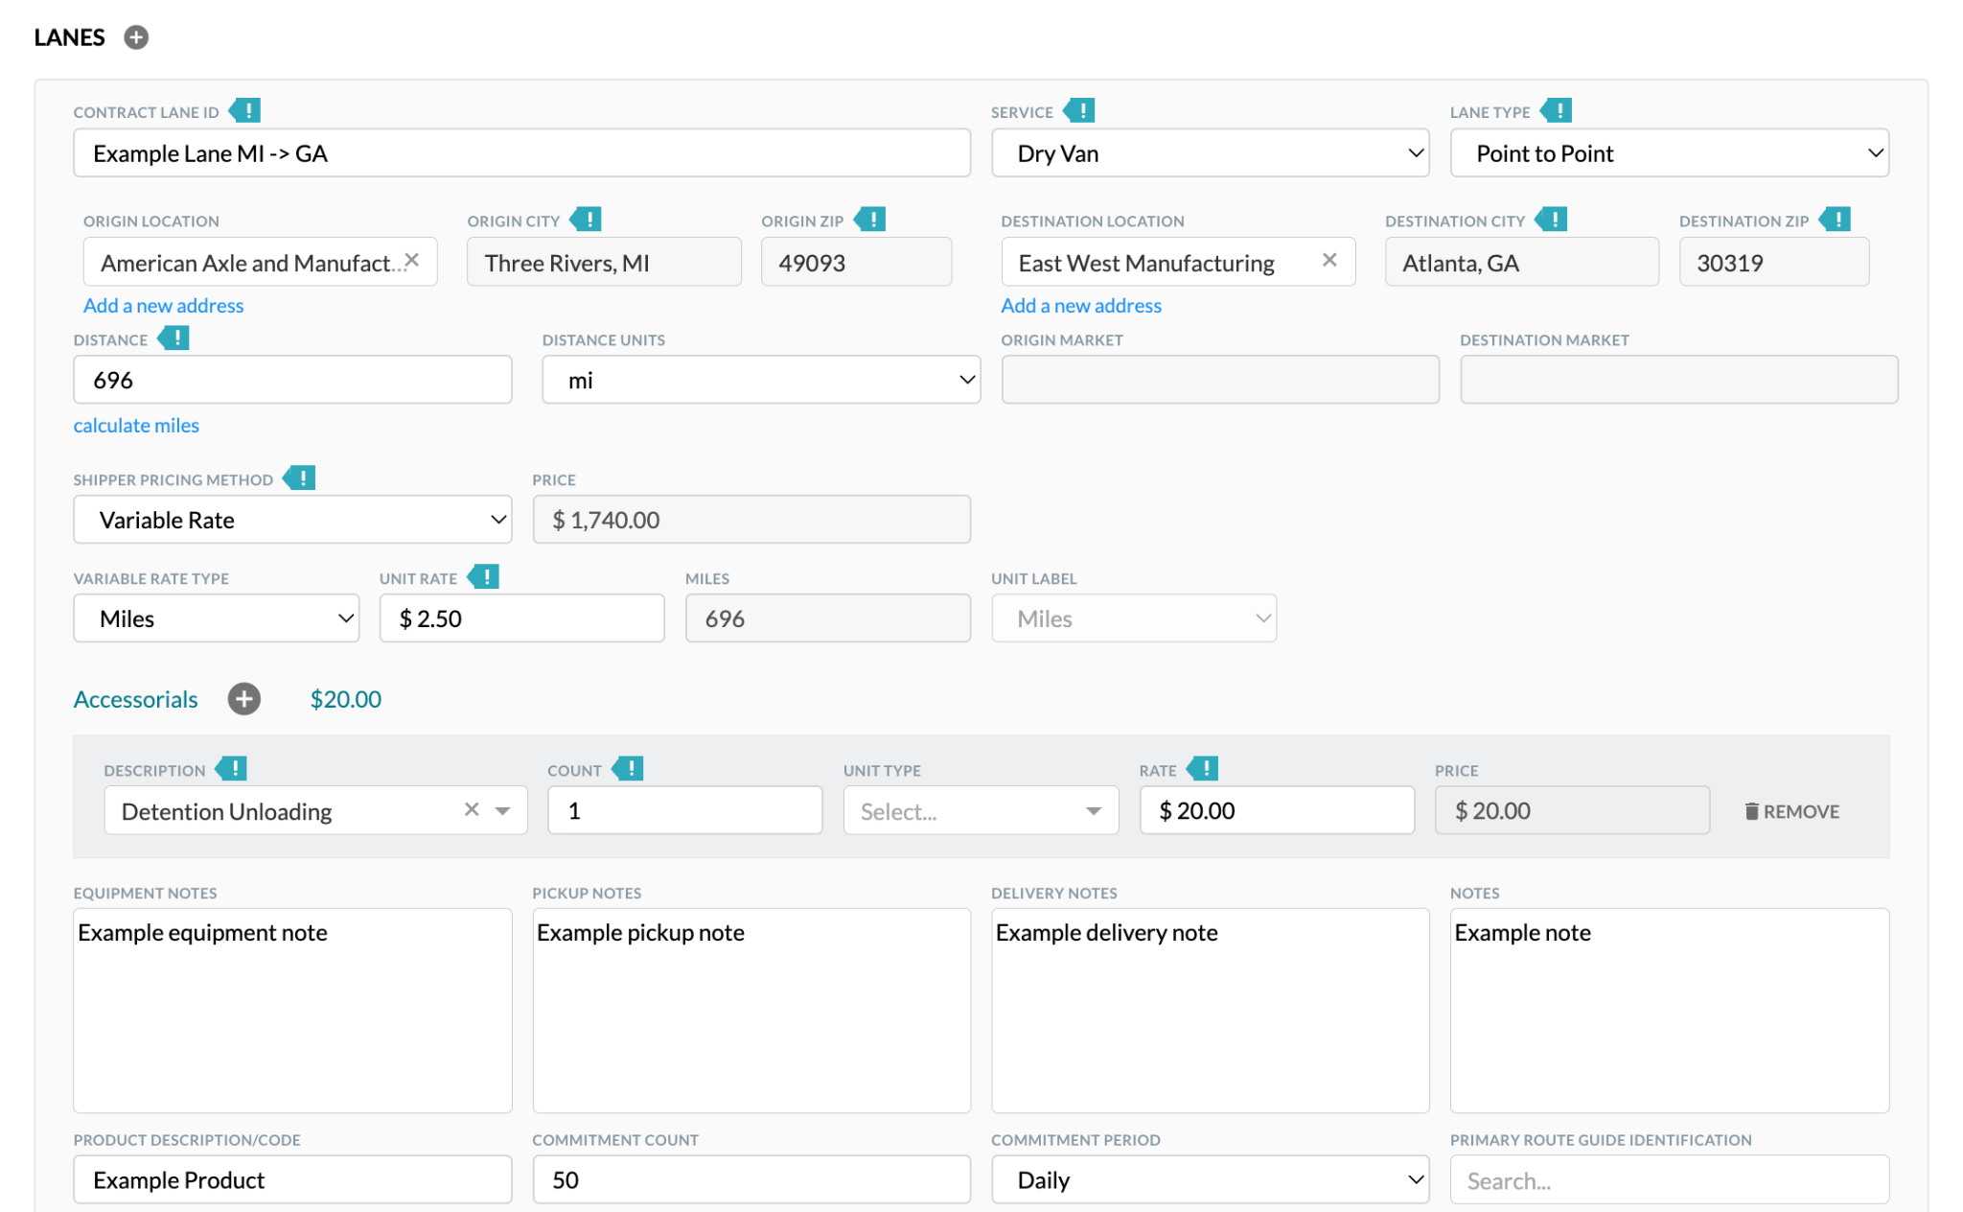Screen dimensions: 1963x1212
Task: Add an accessorial using the plus icon
Action: (244, 699)
